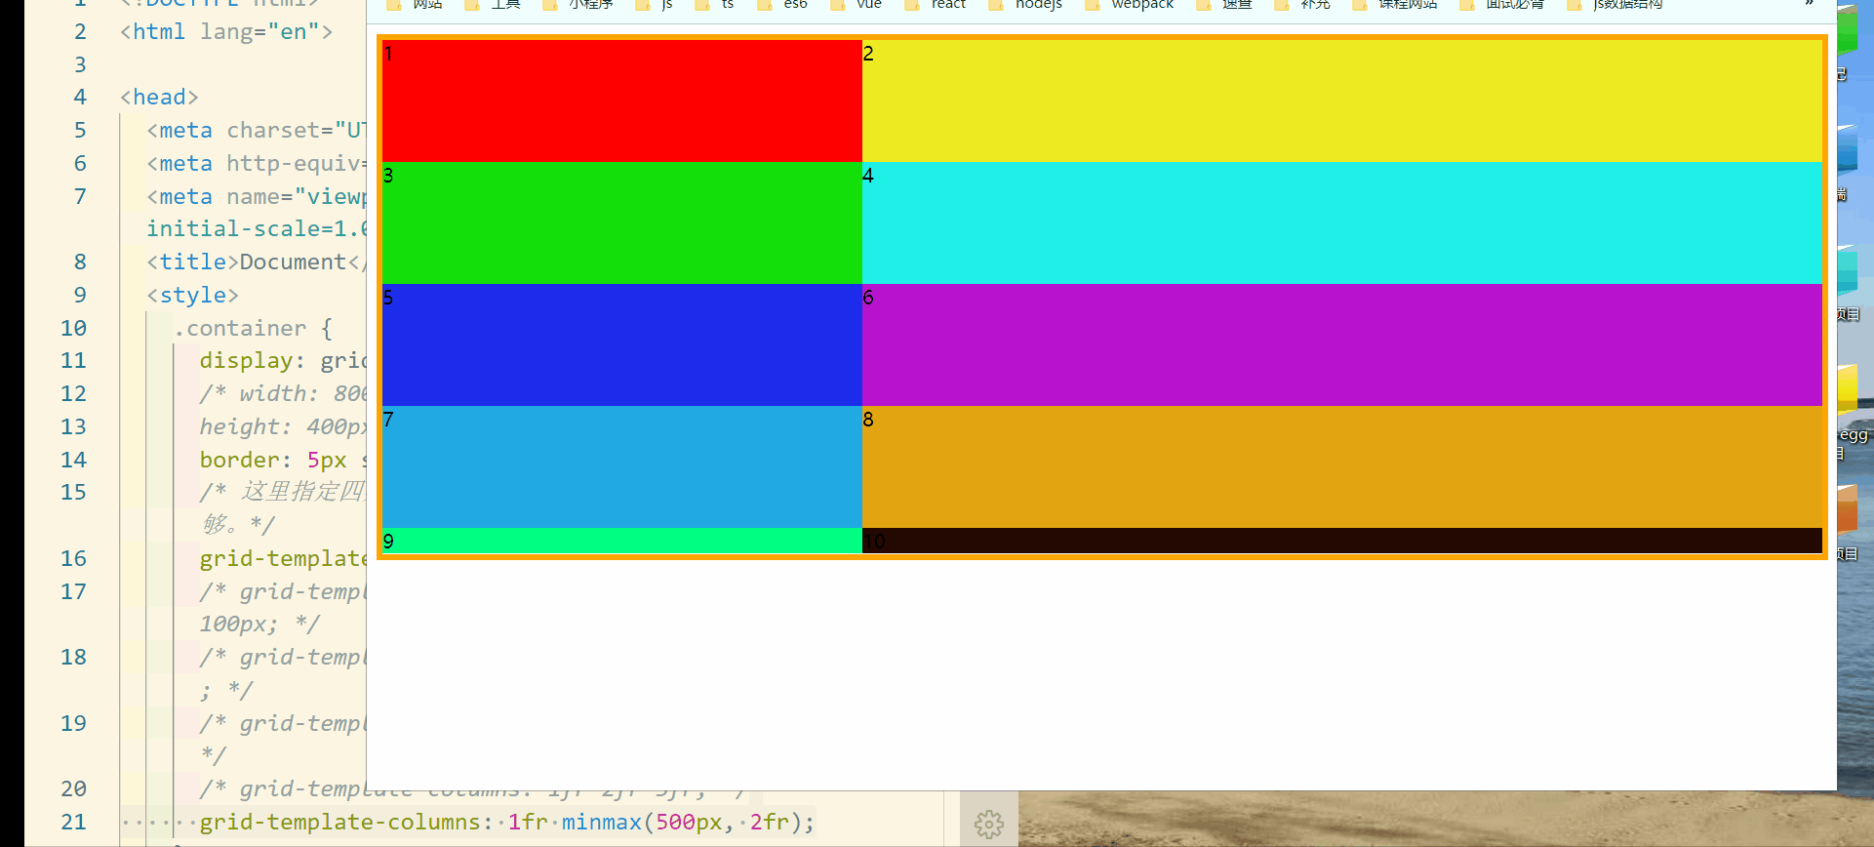Select the orange grid cell numbered 8
1874x847 pixels.
click(x=1342, y=466)
